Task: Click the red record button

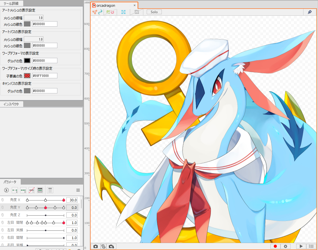Action: [x=275, y=246]
